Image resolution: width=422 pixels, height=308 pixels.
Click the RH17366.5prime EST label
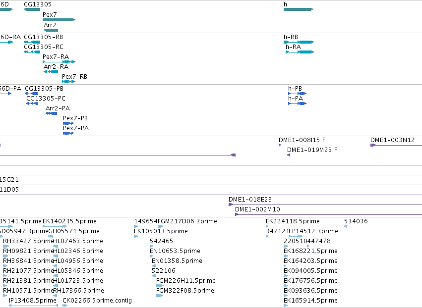pos(78,291)
